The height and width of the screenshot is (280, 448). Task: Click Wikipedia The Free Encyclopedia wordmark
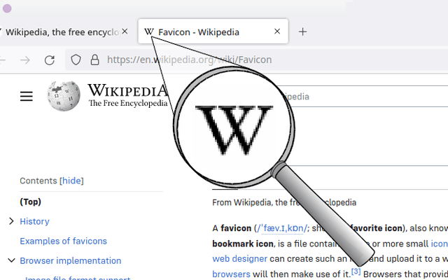pos(127,95)
